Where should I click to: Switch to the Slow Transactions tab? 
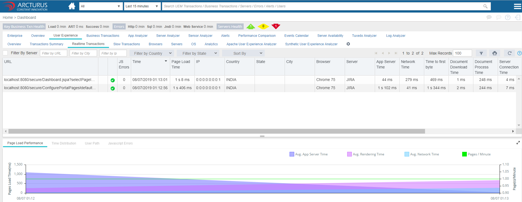[x=126, y=44]
